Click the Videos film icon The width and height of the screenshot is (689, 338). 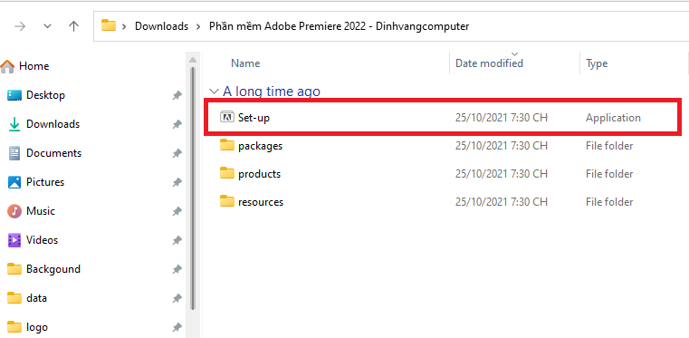tap(14, 240)
